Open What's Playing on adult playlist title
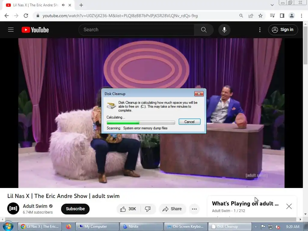This screenshot has width=308, height=231. (x=245, y=204)
